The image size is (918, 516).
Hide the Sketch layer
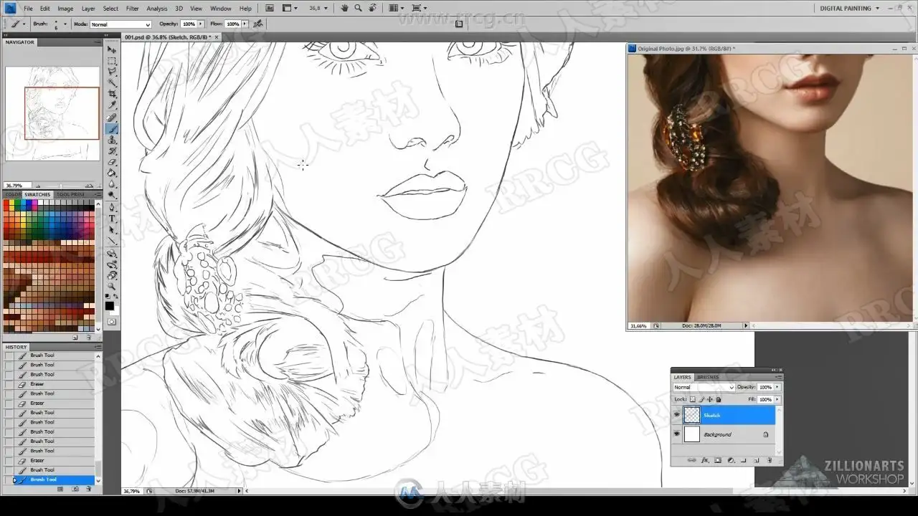click(x=677, y=415)
